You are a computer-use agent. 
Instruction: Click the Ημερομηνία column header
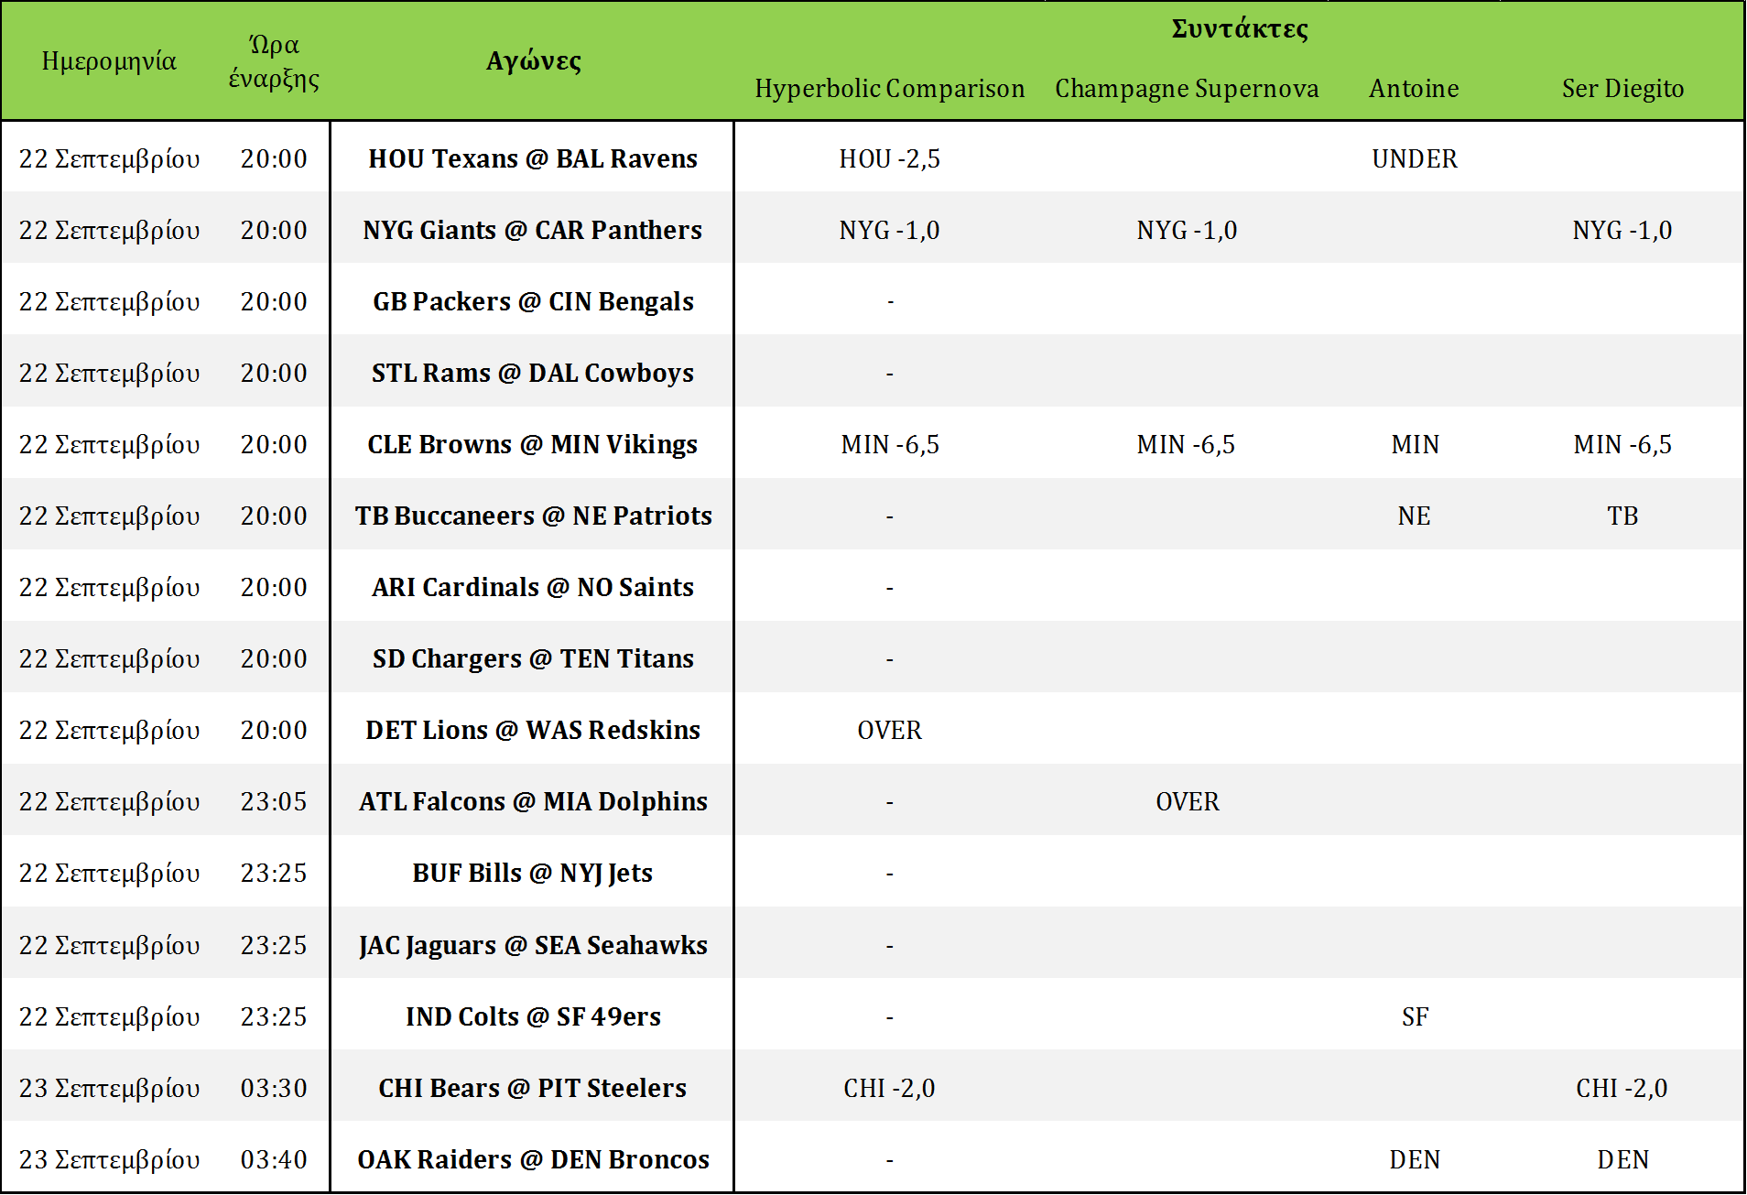(x=109, y=61)
